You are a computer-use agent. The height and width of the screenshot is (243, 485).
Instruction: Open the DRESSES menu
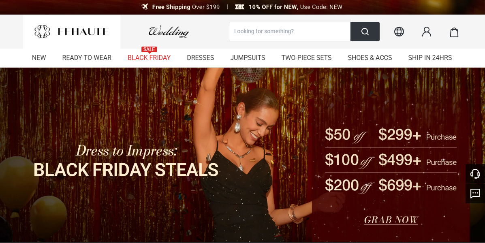point(201,58)
